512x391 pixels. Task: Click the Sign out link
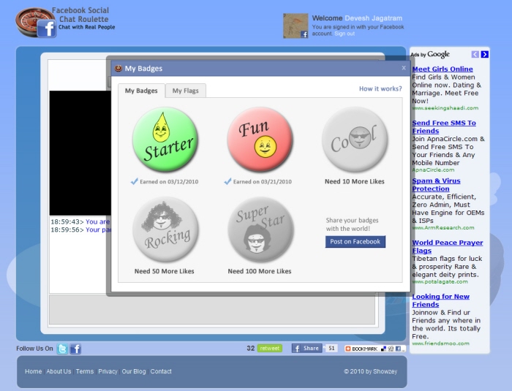[345, 34]
